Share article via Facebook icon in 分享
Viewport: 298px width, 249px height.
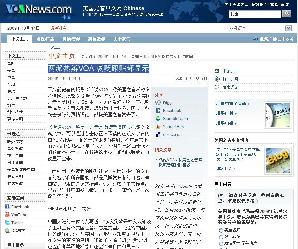158,111
